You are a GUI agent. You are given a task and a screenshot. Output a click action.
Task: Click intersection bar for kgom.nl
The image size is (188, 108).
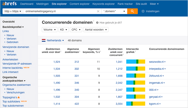135,103
